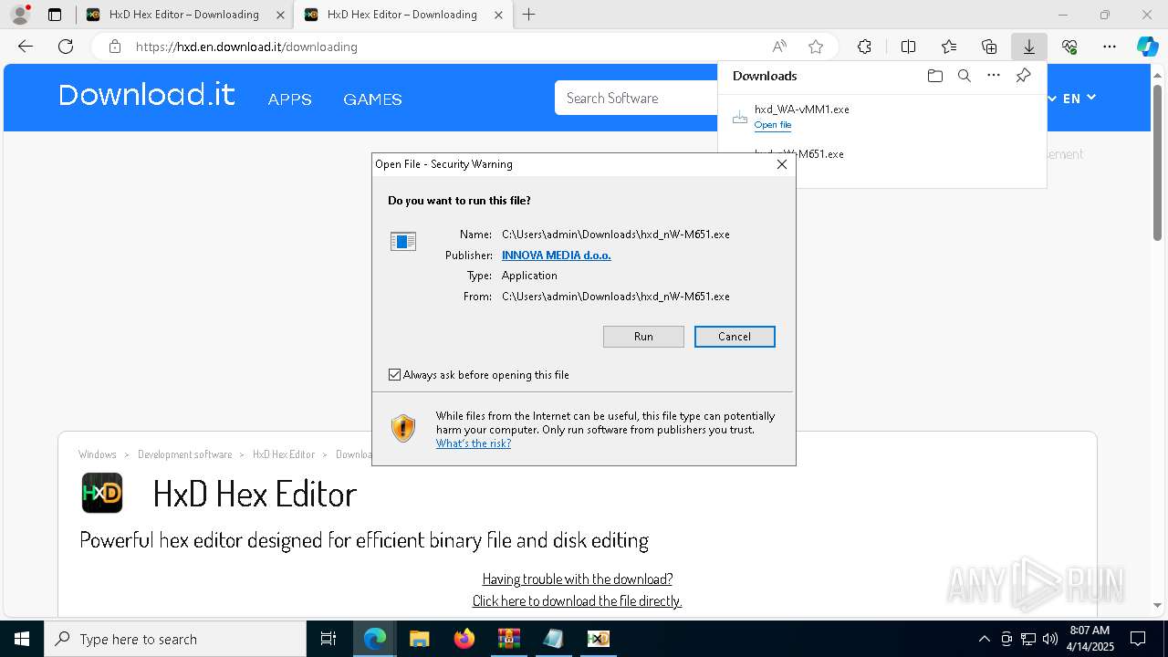Open Split screen view

[x=908, y=47]
